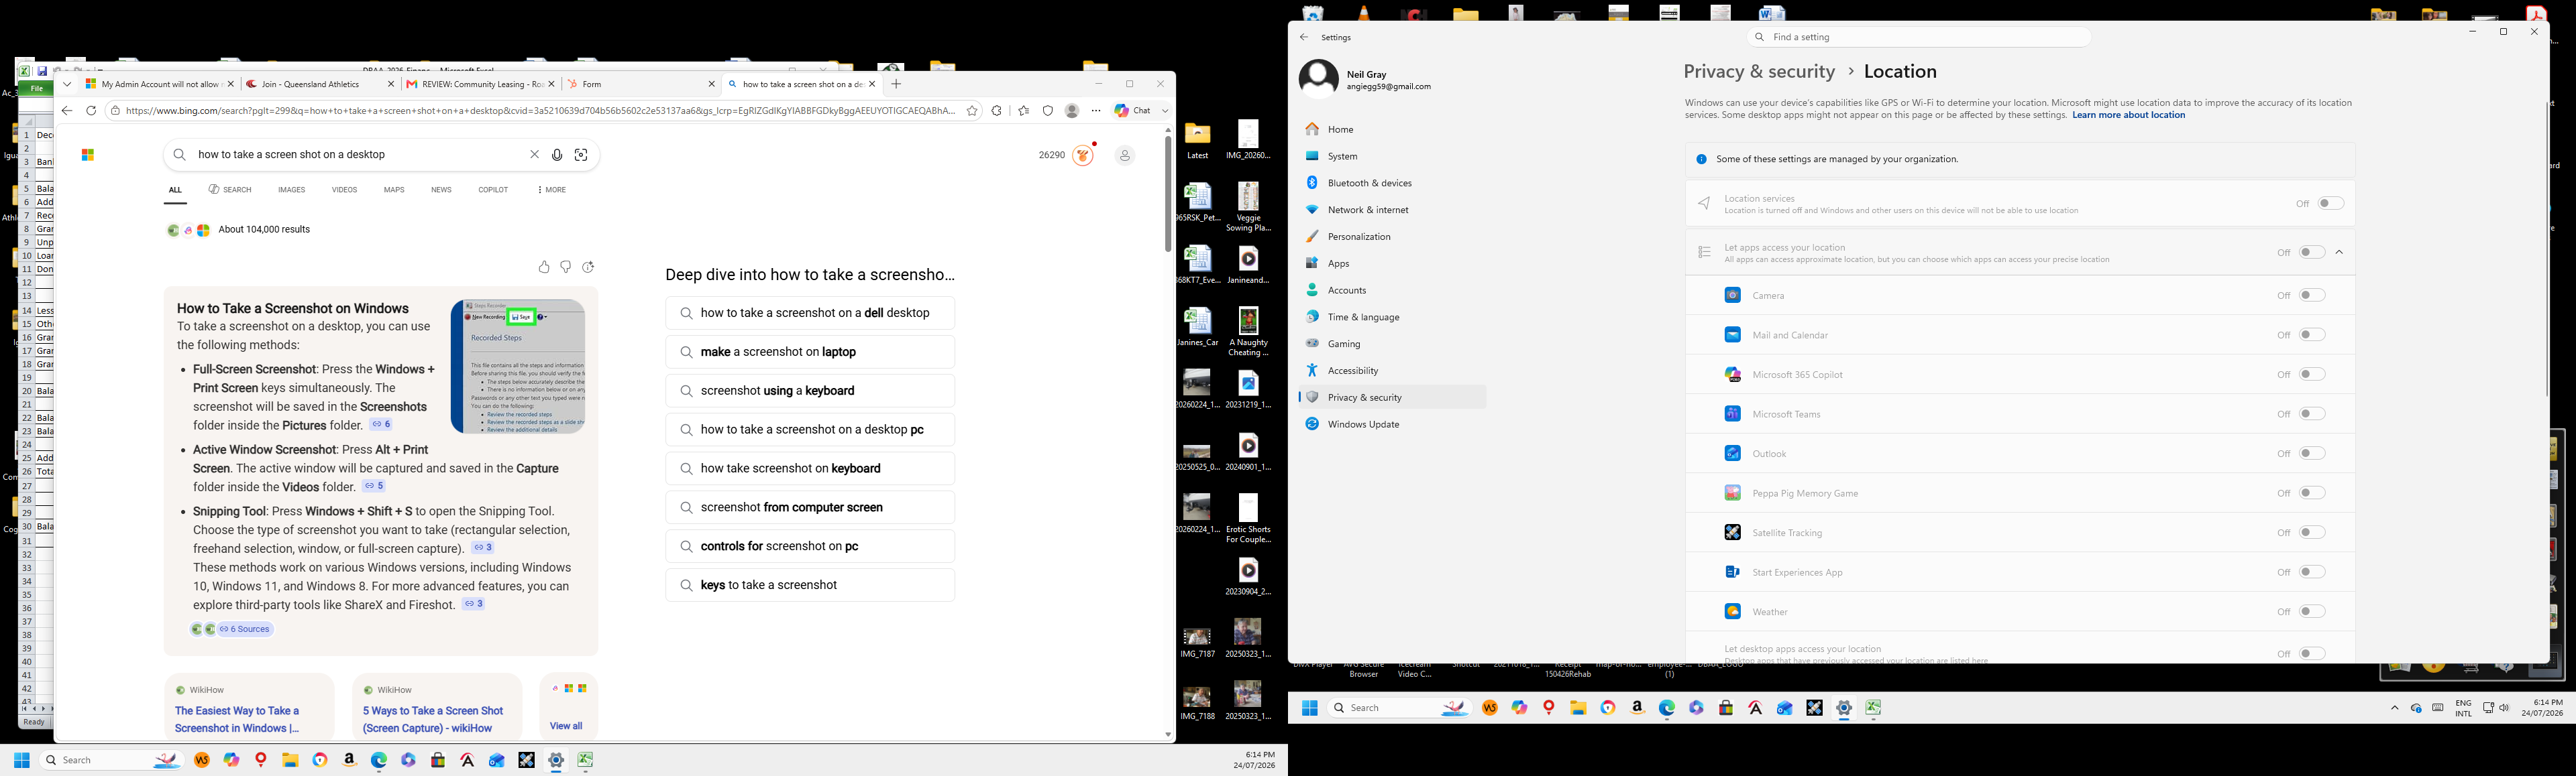
Task: Click the volume icon in the system tray
Action: pyautogui.click(x=2505, y=708)
